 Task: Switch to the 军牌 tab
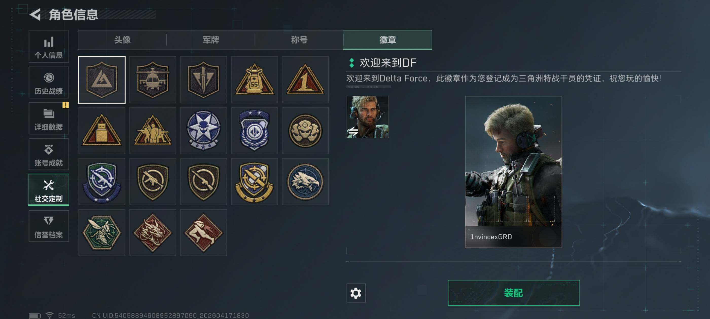(211, 40)
